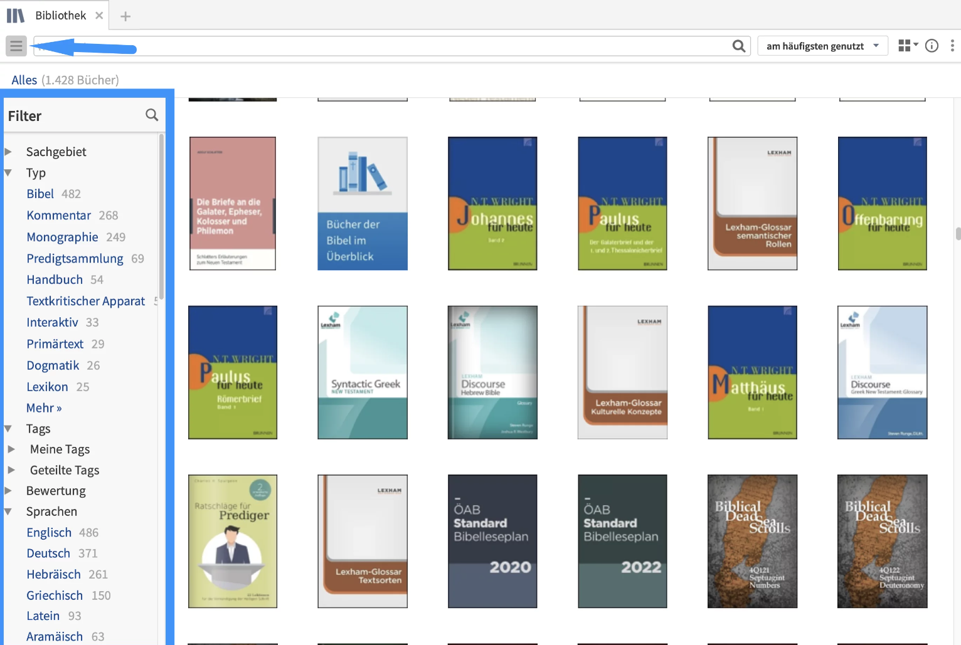Filter by type Interaktiv
The height and width of the screenshot is (645, 961).
pyautogui.click(x=52, y=322)
